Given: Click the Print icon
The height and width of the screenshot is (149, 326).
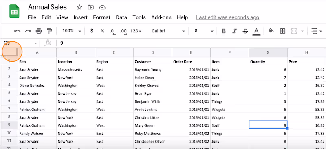Looking at the screenshot, I should tap(39, 31).
